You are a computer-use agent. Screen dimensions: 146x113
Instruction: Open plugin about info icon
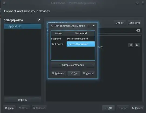(x=137, y=45)
